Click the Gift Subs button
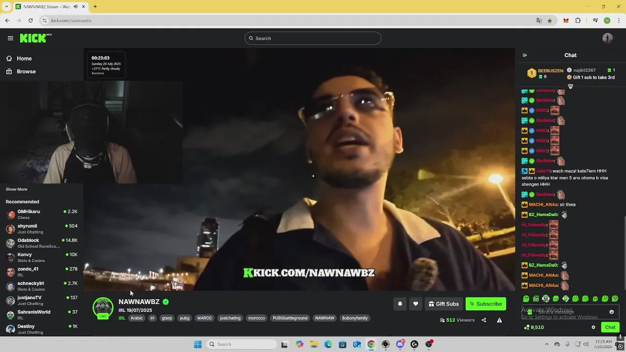This screenshot has height=352, width=626. point(444,304)
